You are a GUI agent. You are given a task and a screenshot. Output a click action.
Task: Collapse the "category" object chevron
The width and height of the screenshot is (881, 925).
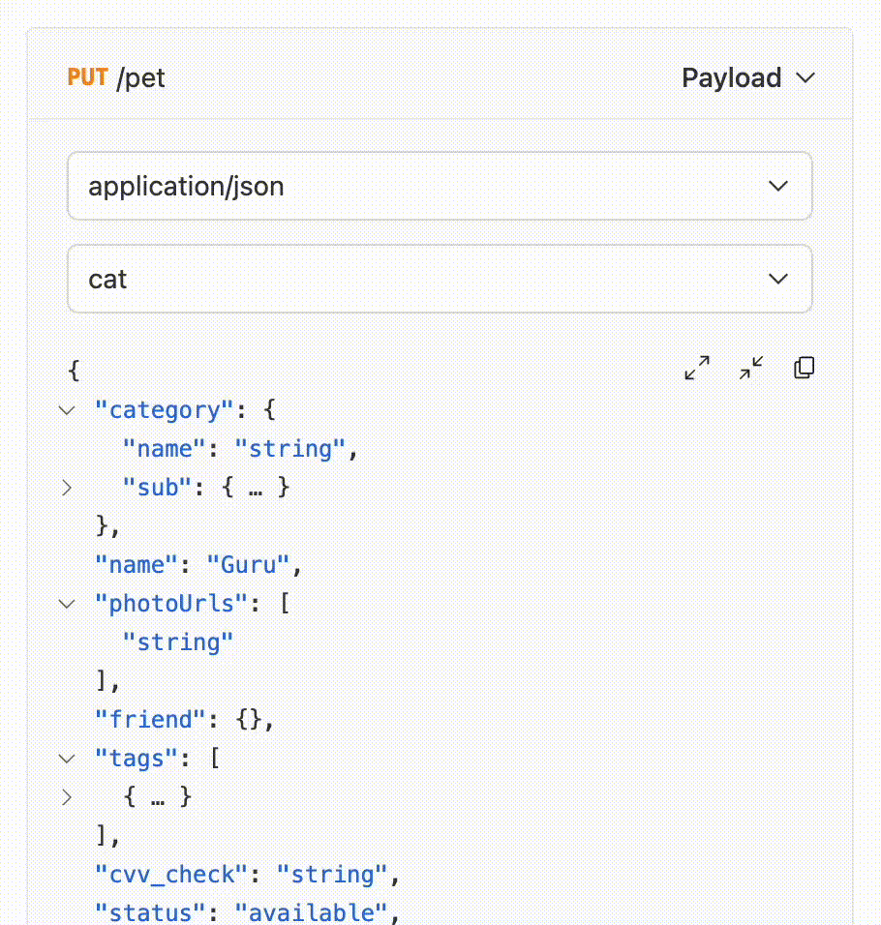point(67,410)
